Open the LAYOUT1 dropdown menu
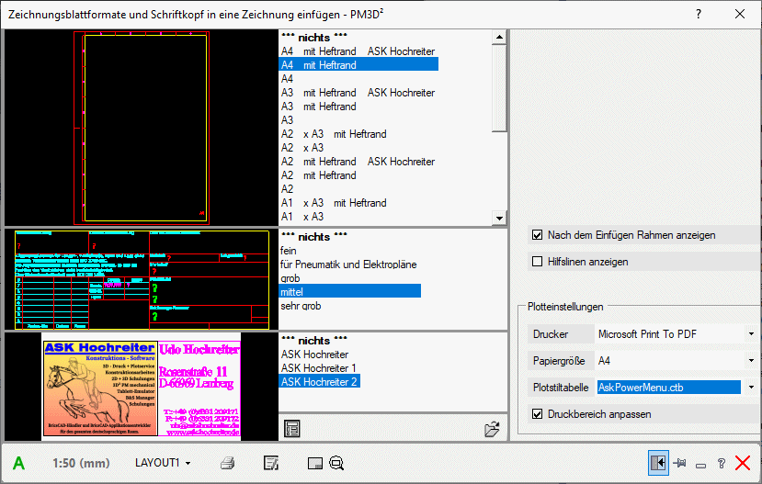Screen dimensions: 762x484 click(163, 463)
